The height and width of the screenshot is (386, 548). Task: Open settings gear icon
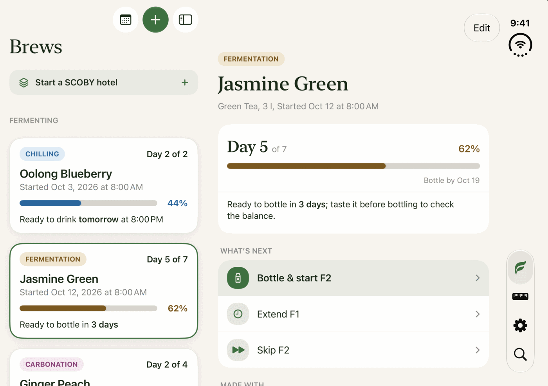(x=520, y=325)
